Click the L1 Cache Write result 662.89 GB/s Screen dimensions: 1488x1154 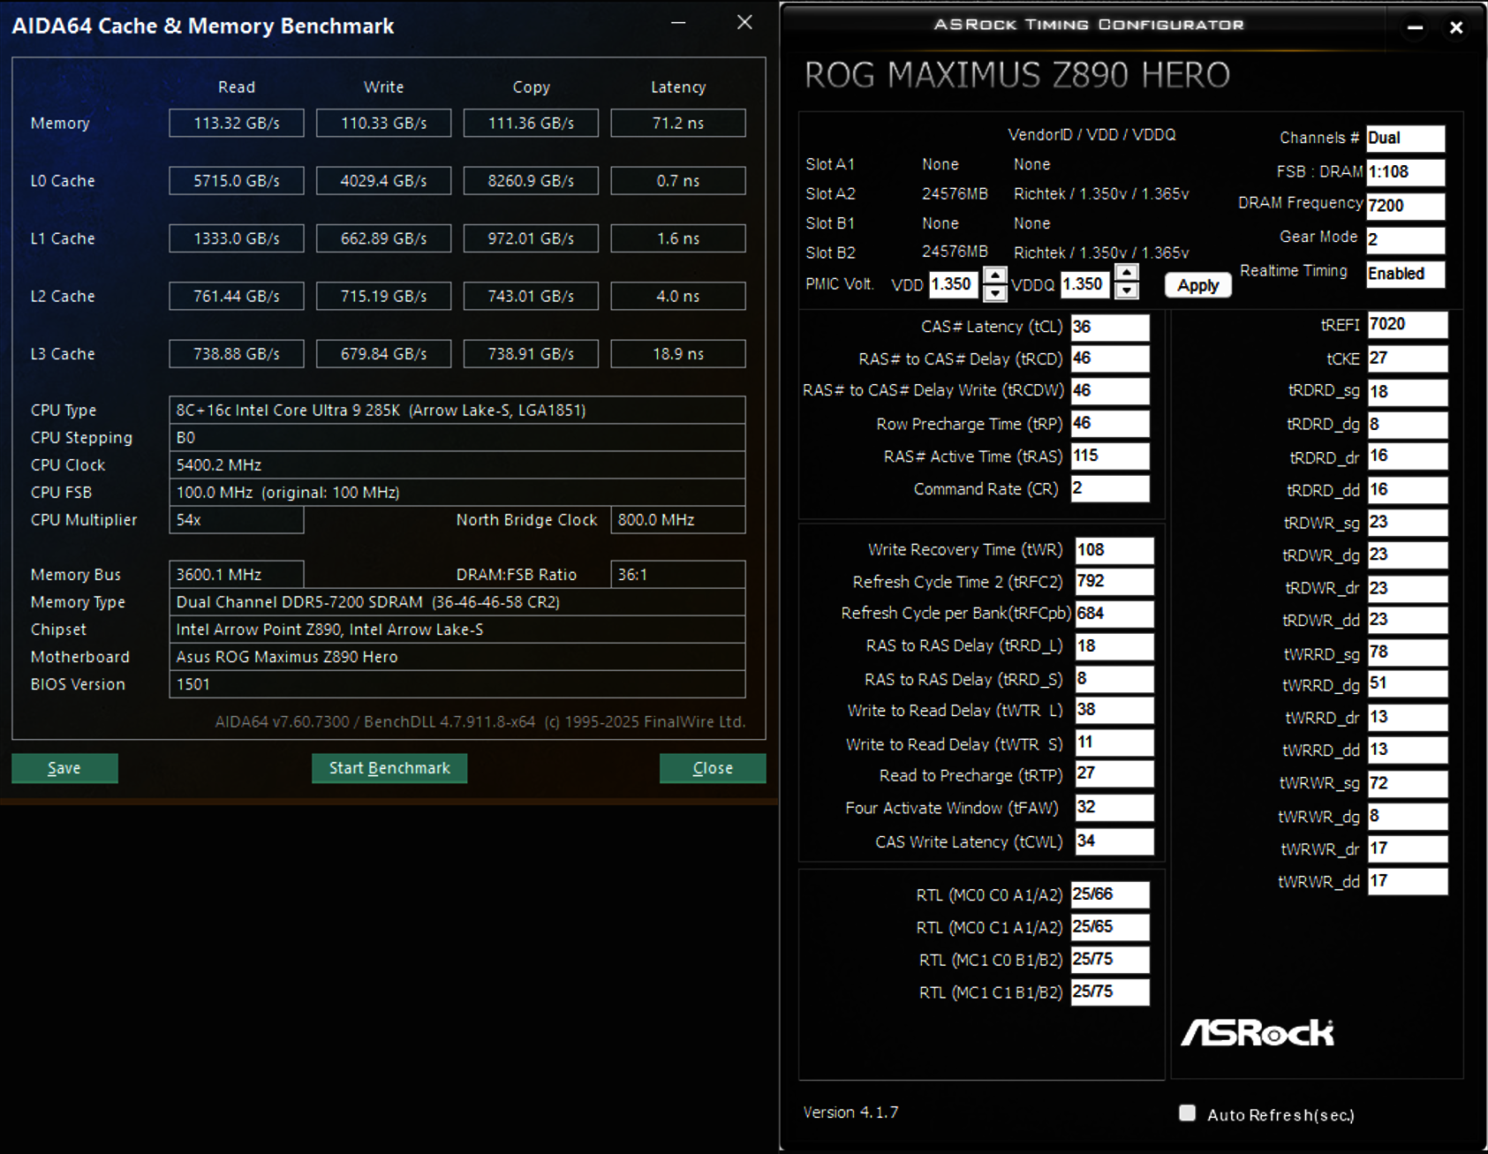[x=383, y=238]
